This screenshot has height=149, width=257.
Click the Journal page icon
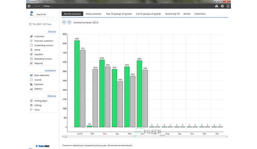coord(31,80)
